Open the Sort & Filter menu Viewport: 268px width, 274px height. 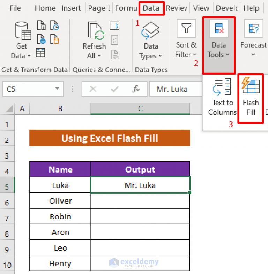pos(186,39)
